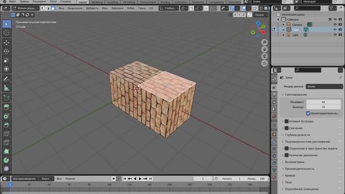The height and width of the screenshot is (194, 345).
Task: Jump to end frame button in timeline
Action: (150, 178)
